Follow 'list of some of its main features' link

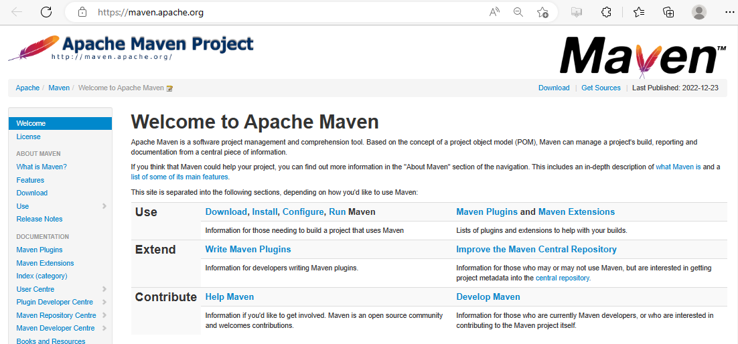tap(180, 177)
